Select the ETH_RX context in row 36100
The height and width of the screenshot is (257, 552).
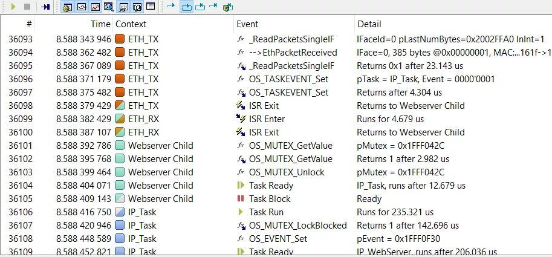[x=144, y=132]
